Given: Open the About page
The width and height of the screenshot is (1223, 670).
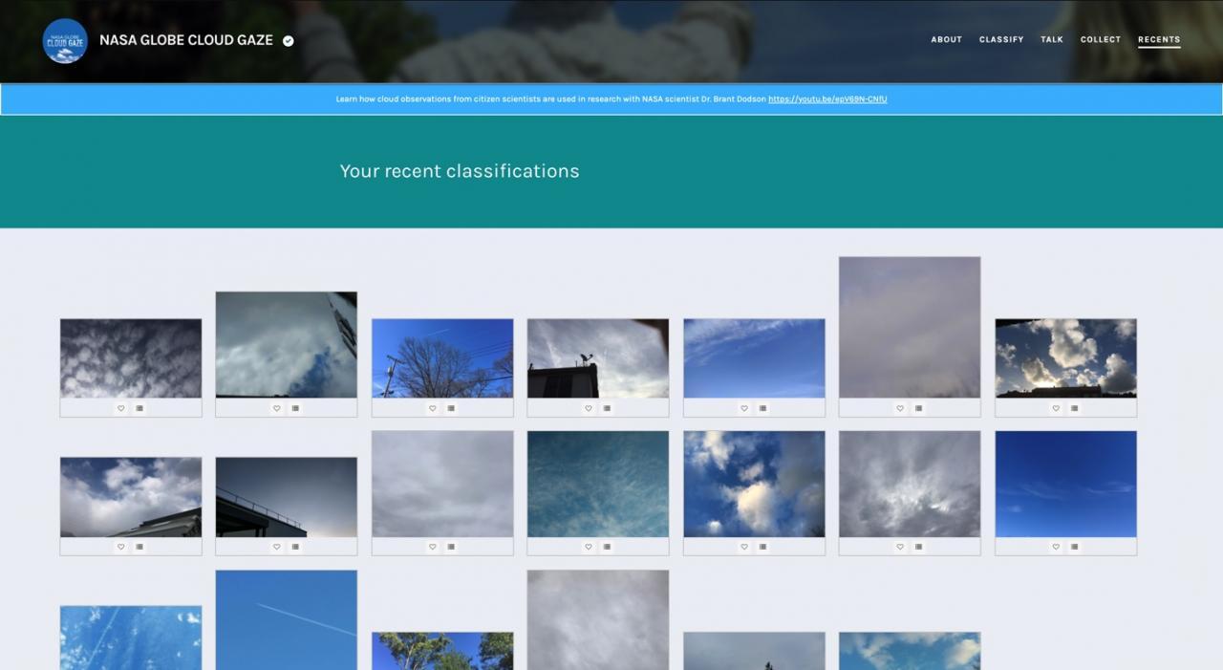Looking at the screenshot, I should point(947,40).
